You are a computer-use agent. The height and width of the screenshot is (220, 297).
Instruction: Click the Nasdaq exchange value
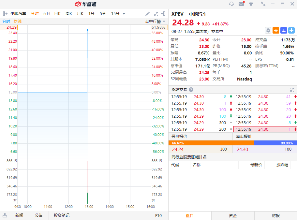244,79
